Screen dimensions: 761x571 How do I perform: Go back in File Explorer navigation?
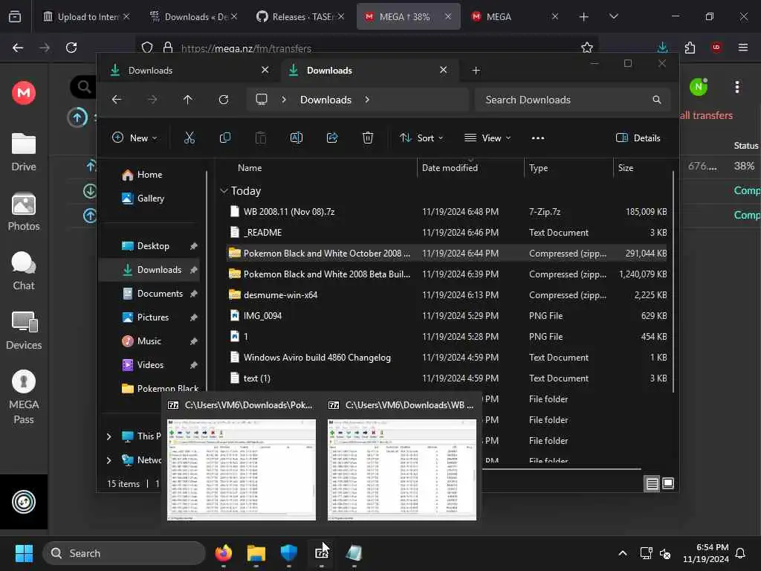coord(117,100)
